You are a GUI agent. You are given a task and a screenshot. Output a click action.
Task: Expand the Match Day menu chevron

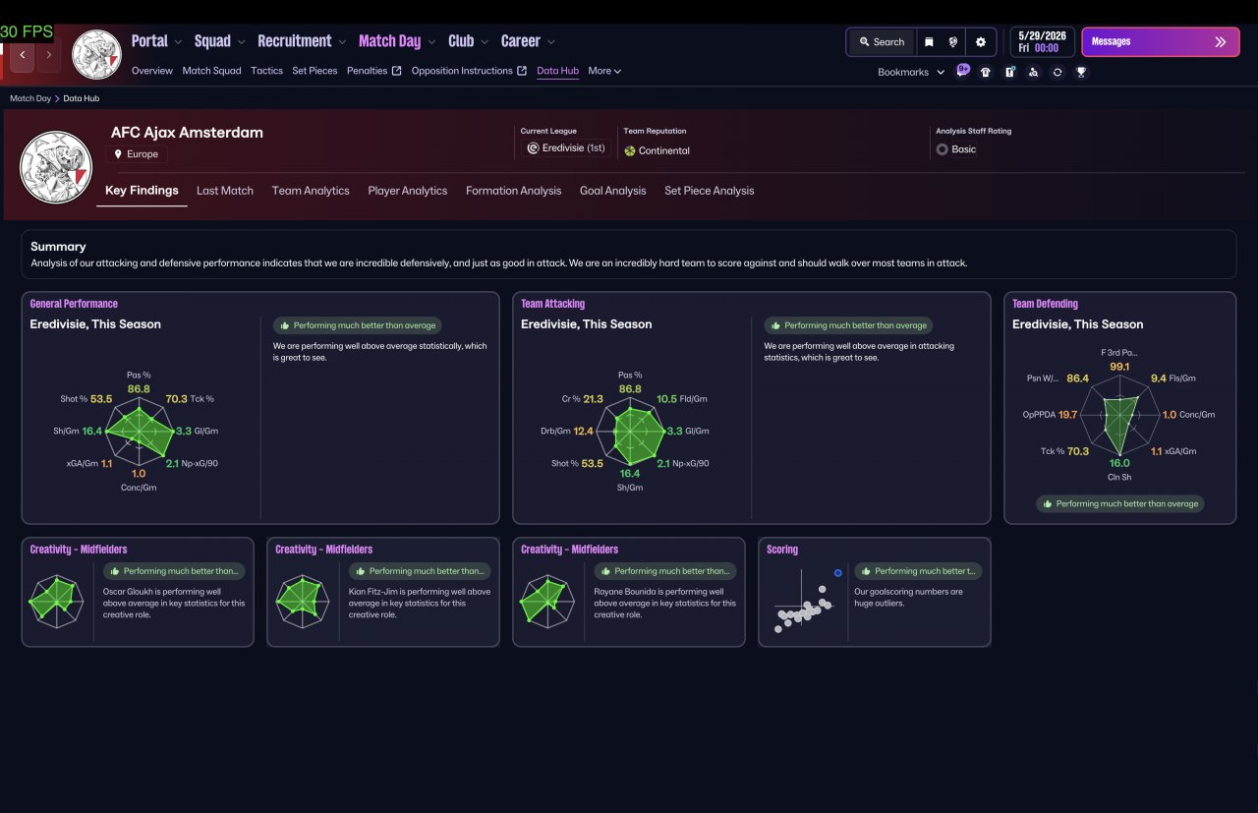[430, 42]
